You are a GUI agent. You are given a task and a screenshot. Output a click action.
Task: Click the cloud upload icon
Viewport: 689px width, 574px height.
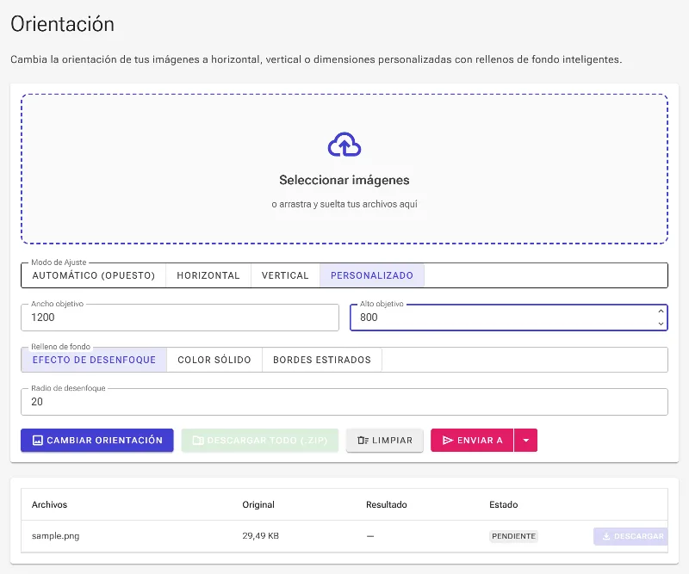pos(344,144)
